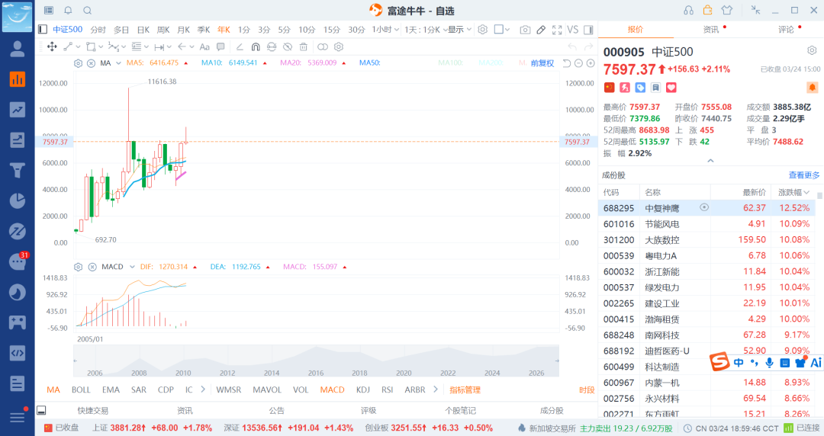Viewport: 824px width, 436px height.
Task: Take a chart screenshot with camera icon
Action: (x=525, y=30)
